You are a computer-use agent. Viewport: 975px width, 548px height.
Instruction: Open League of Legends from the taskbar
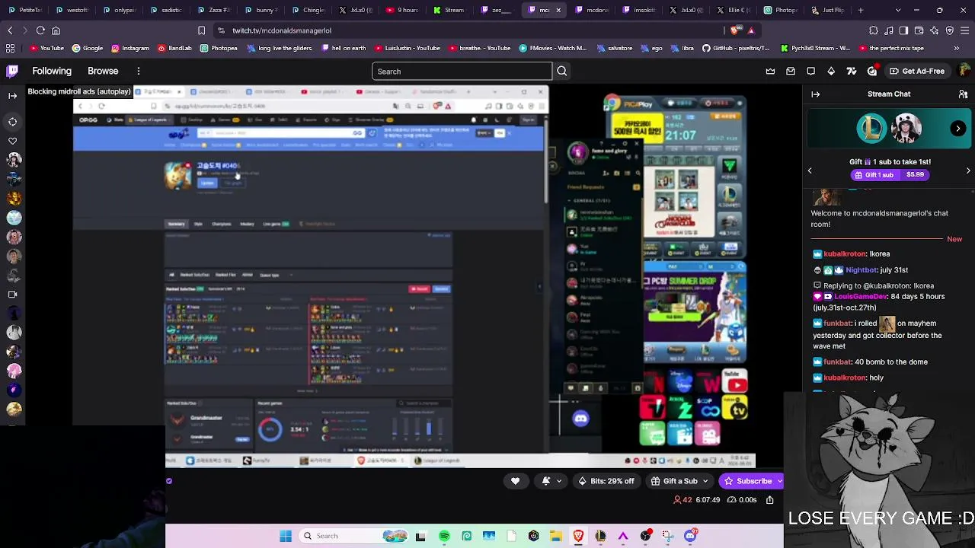tap(601, 536)
